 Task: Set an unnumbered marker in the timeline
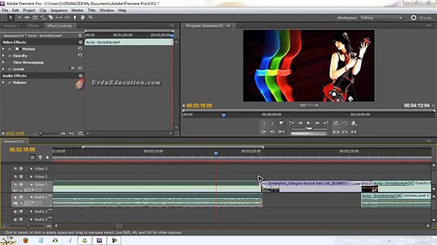pos(47,157)
